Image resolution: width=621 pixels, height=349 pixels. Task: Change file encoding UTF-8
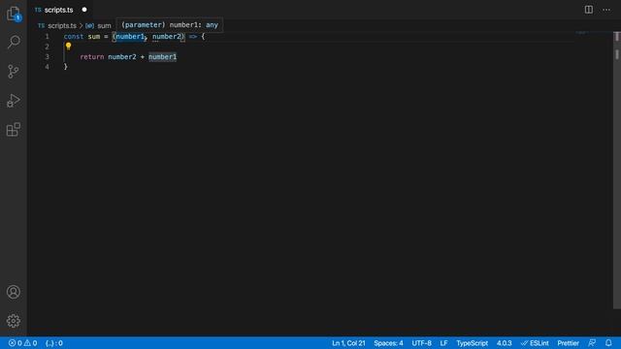421,343
